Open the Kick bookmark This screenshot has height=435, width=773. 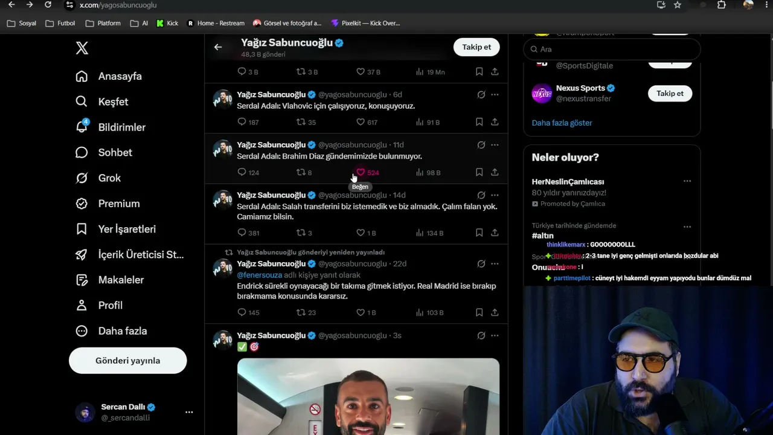[167, 23]
